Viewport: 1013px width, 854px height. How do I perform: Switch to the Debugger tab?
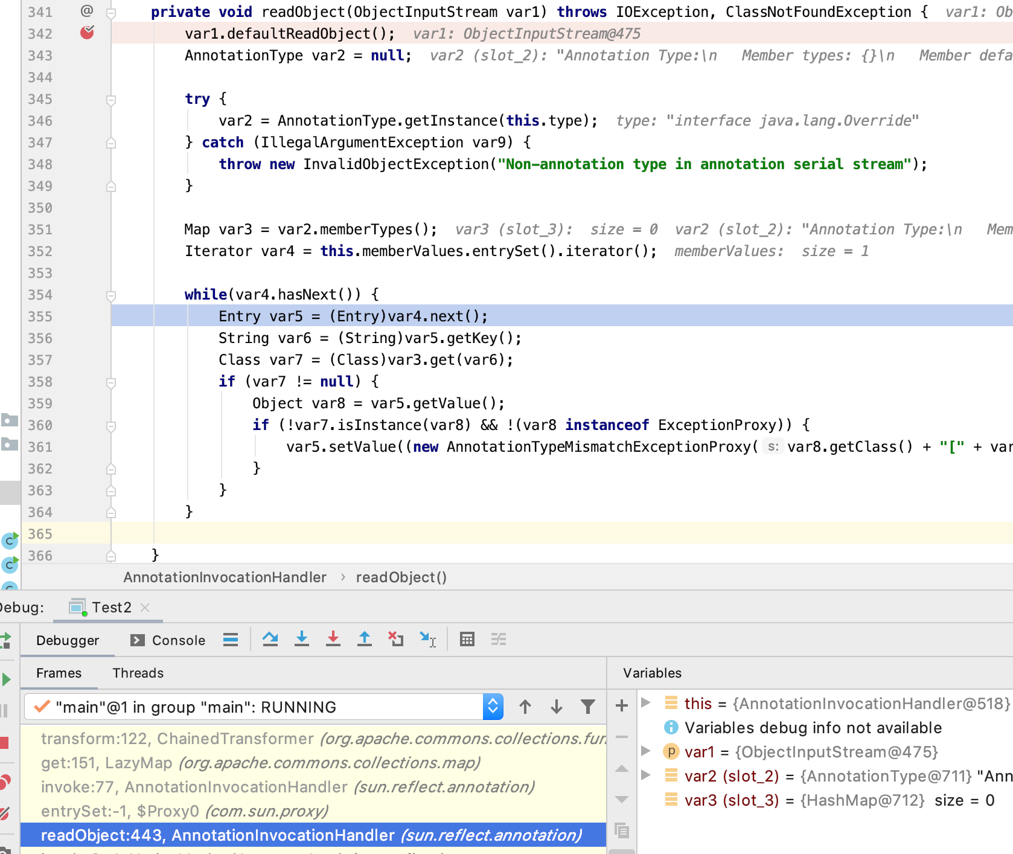[x=68, y=640]
